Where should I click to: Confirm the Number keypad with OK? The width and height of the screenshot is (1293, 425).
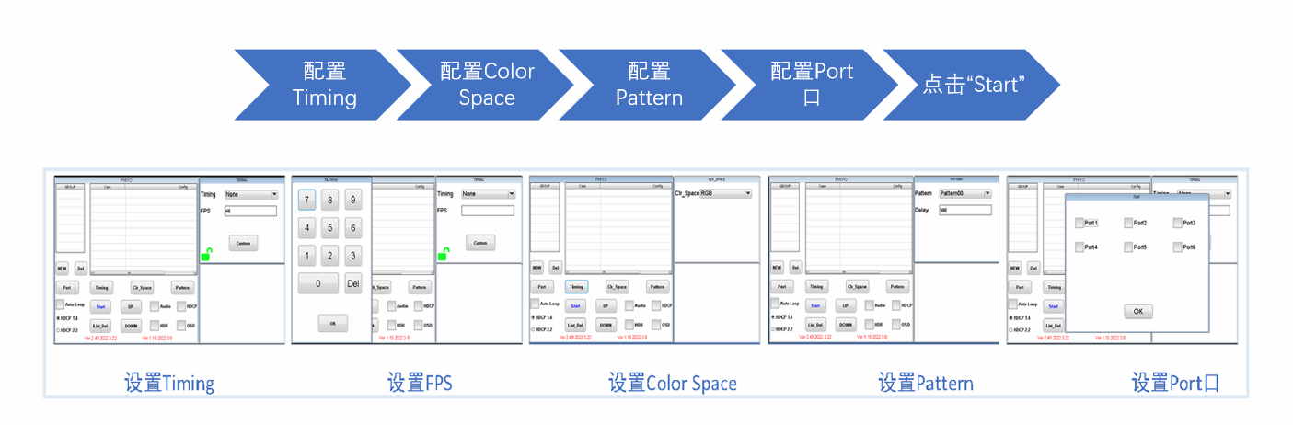(x=332, y=323)
